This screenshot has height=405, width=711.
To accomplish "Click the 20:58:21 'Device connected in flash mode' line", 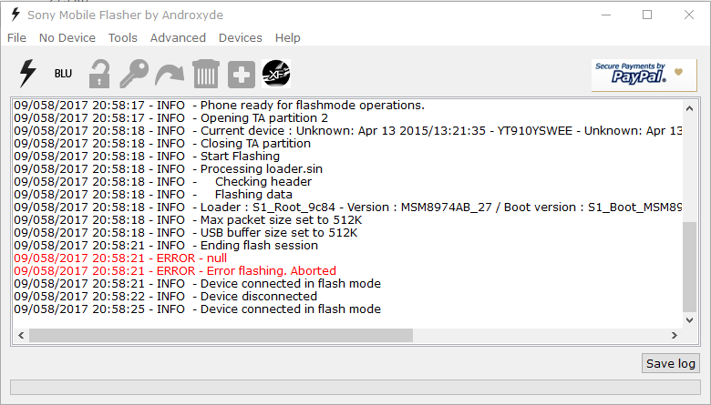I will [x=197, y=283].
